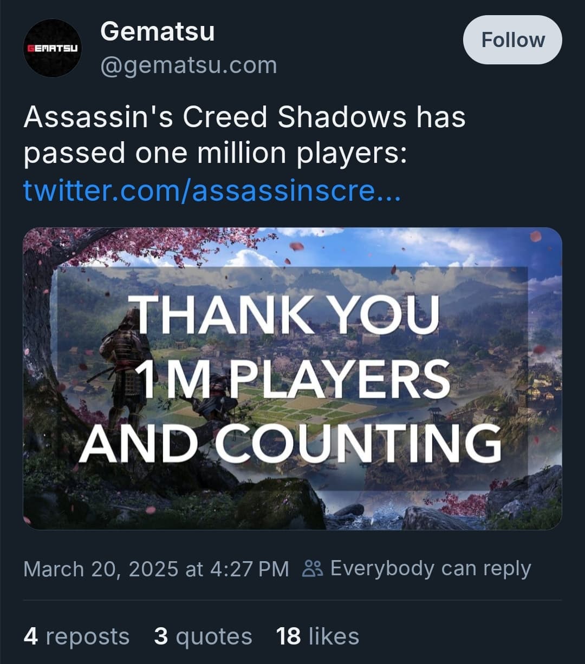Click the Gematsu display name

(157, 31)
